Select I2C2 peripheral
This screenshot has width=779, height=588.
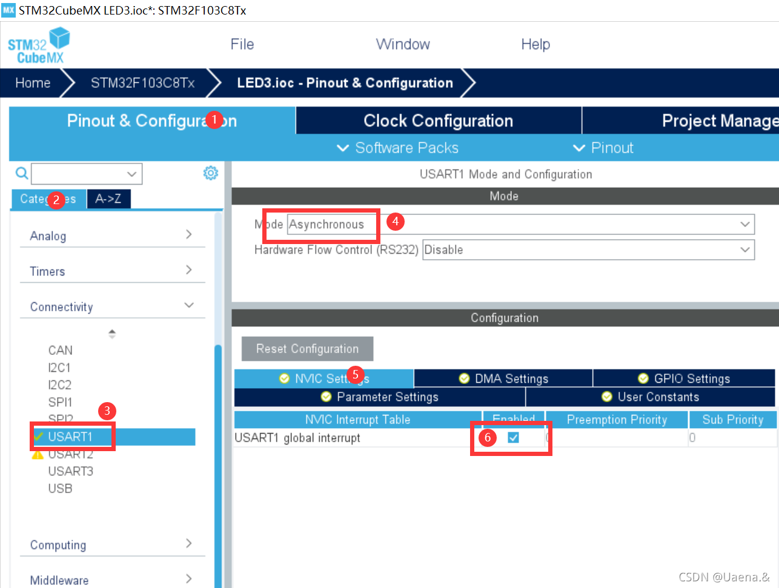[60, 385]
